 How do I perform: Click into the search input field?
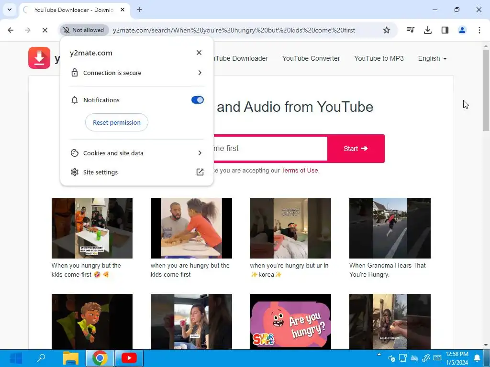(x=270, y=149)
